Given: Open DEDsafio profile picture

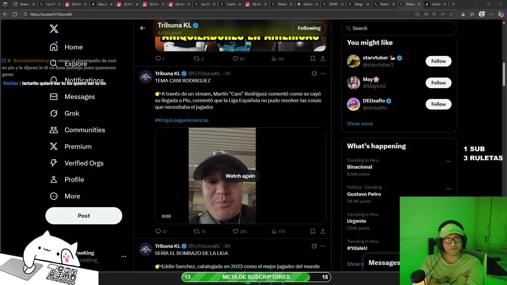Looking at the screenshot, I should click(354, 104).
